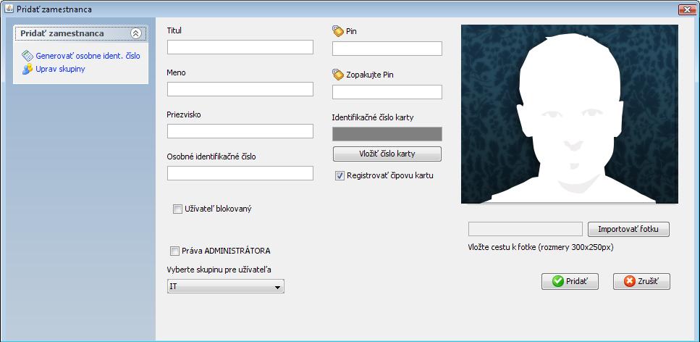Focus the Titul input field
Viewport: 700px width, 342px height.
tap(240, 47)
